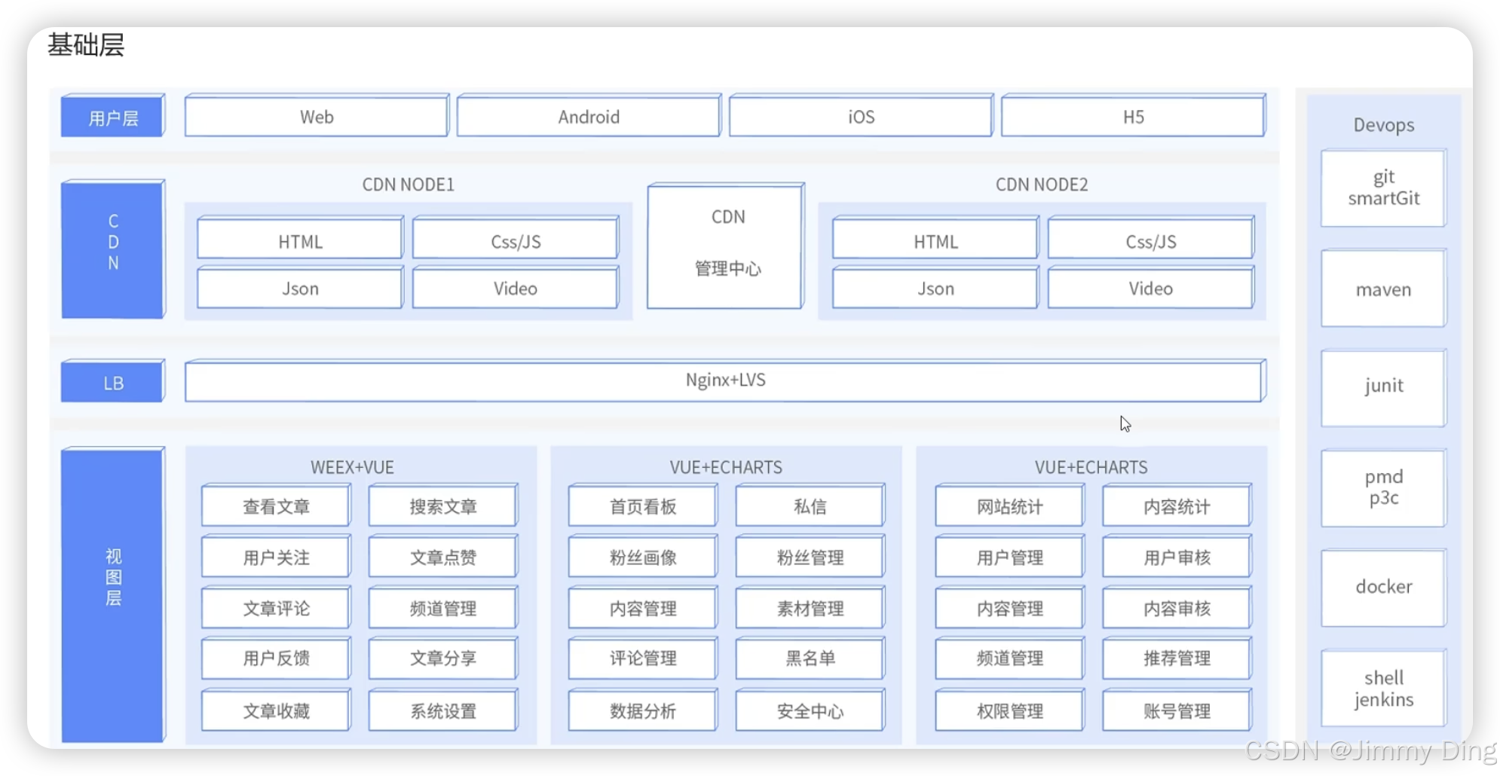Viewport: 1500px width, 776px height.
Task: Click the 基础层 title text
Action: 86,45
